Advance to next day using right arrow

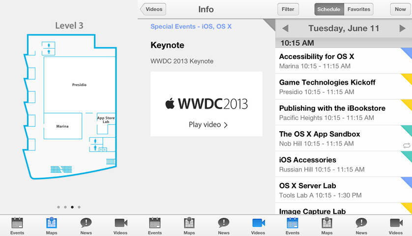(x=402, y=29)
